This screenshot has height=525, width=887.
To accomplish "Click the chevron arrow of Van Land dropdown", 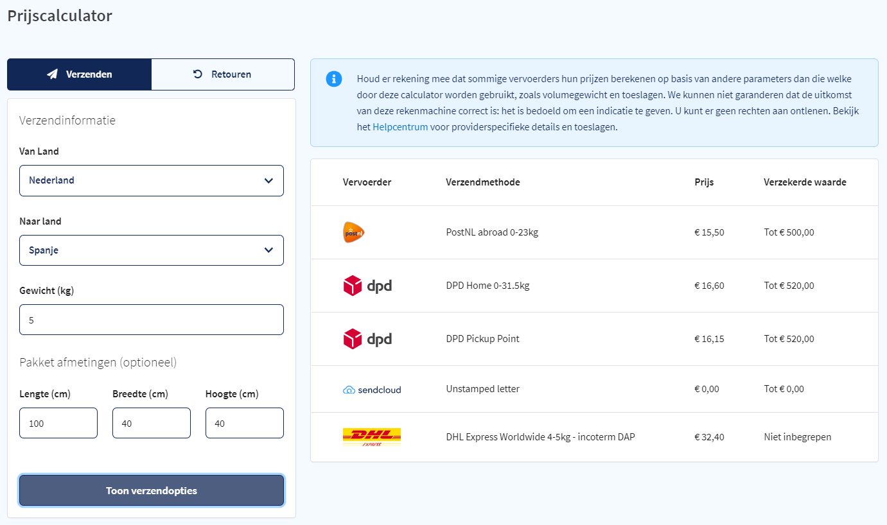I will point(268,181).
